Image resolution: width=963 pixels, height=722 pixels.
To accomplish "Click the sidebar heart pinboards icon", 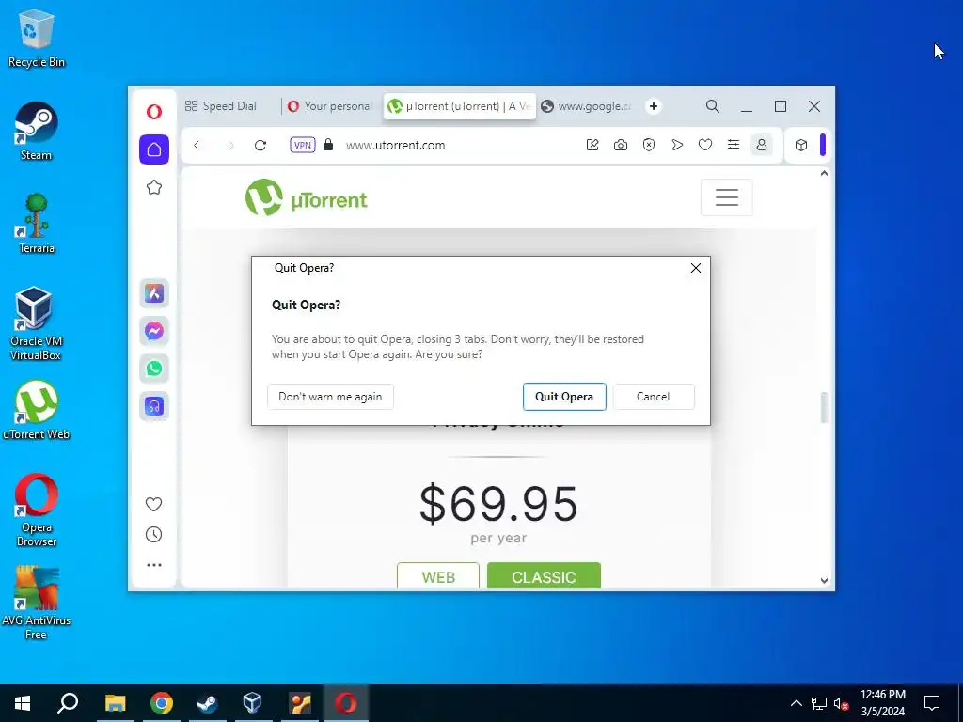I will point(153,504).
